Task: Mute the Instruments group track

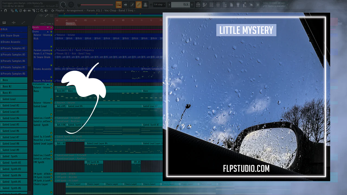Action: pos(52,84)
